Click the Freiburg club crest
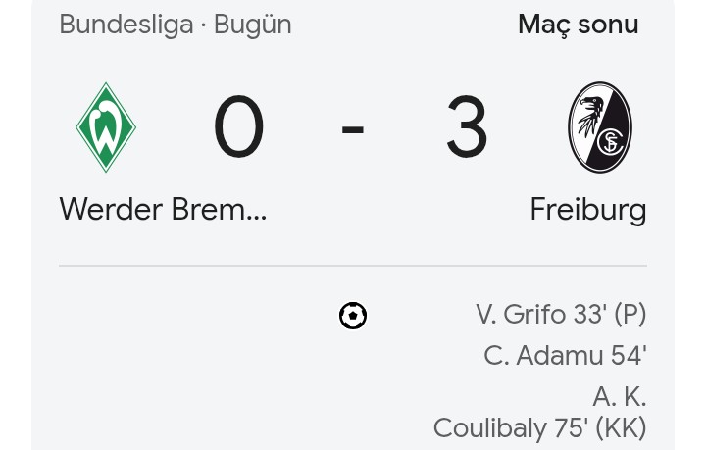This screenshot has width=706, height=450. coord(600,127)
